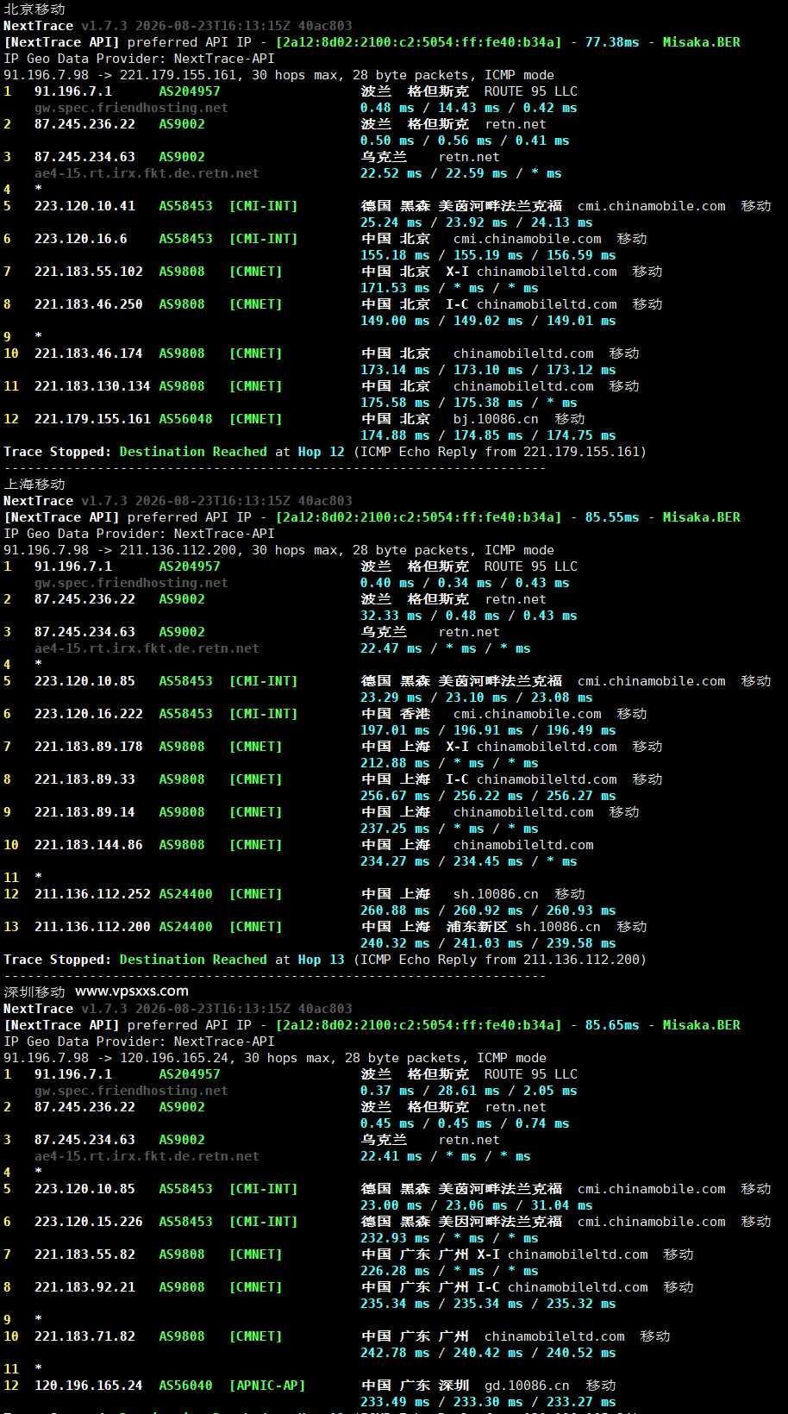The height and width of the screenshot is (1414, 788).
Task: Select the 173.14 ms latency value
Action: pyautogui.click(x=395, y=369)
